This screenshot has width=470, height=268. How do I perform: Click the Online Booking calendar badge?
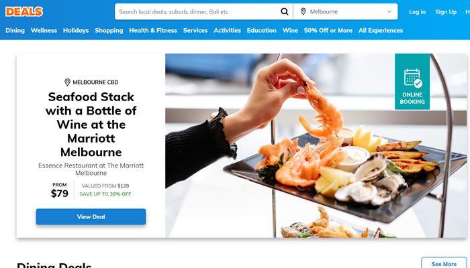click(x=412, y=82)
